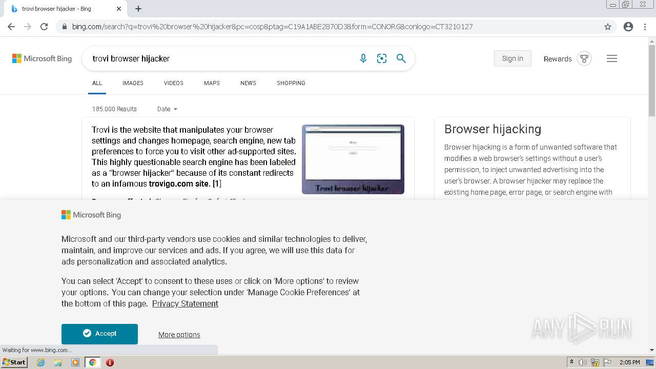Viewport: 656px width, 369px height.
Task: Switch to the IMAGES tab
Action: [x=133, y=83]
